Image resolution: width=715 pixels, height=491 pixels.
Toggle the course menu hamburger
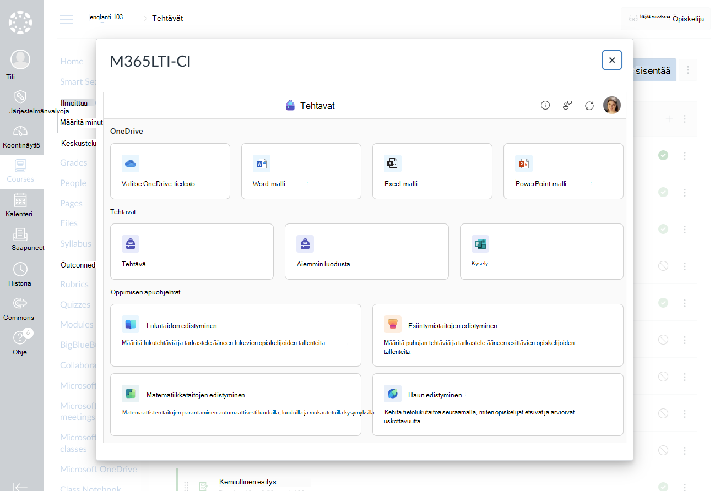pyautogui.click(x=67, y=19)
